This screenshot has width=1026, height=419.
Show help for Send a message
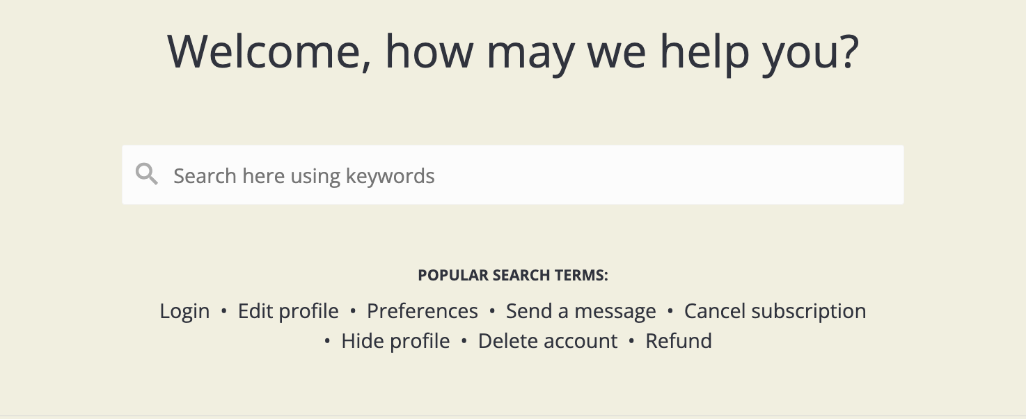(x=581, y=311)
